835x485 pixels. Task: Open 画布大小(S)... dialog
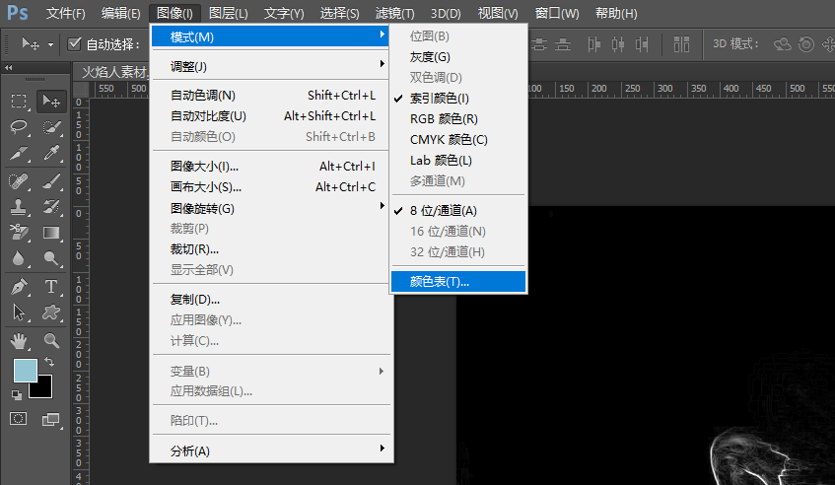pyautogui.click(x=271, y=187)
